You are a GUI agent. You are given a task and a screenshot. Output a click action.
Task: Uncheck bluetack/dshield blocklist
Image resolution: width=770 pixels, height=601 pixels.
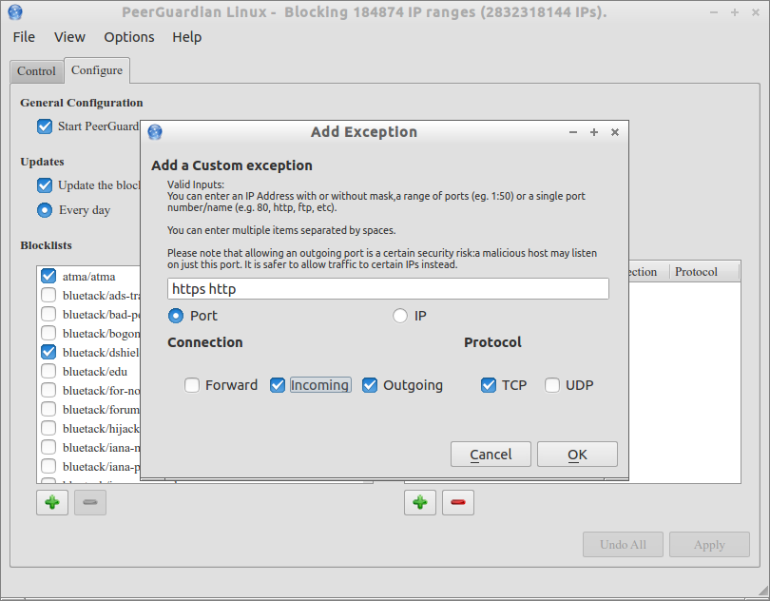coord(48,353)
